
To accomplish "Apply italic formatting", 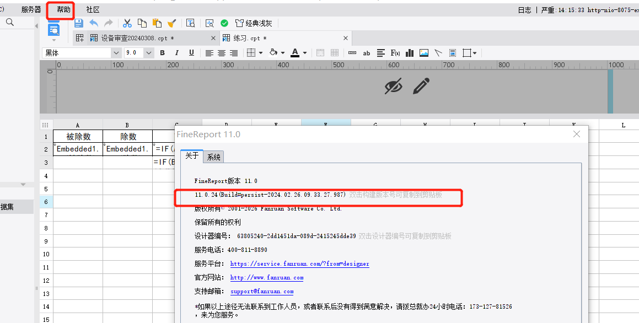I will (177, 52).
